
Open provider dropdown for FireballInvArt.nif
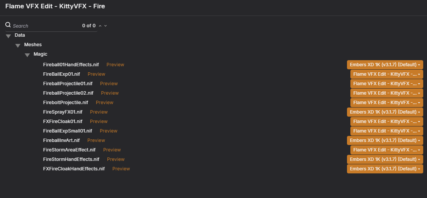(x=385, y=140)
